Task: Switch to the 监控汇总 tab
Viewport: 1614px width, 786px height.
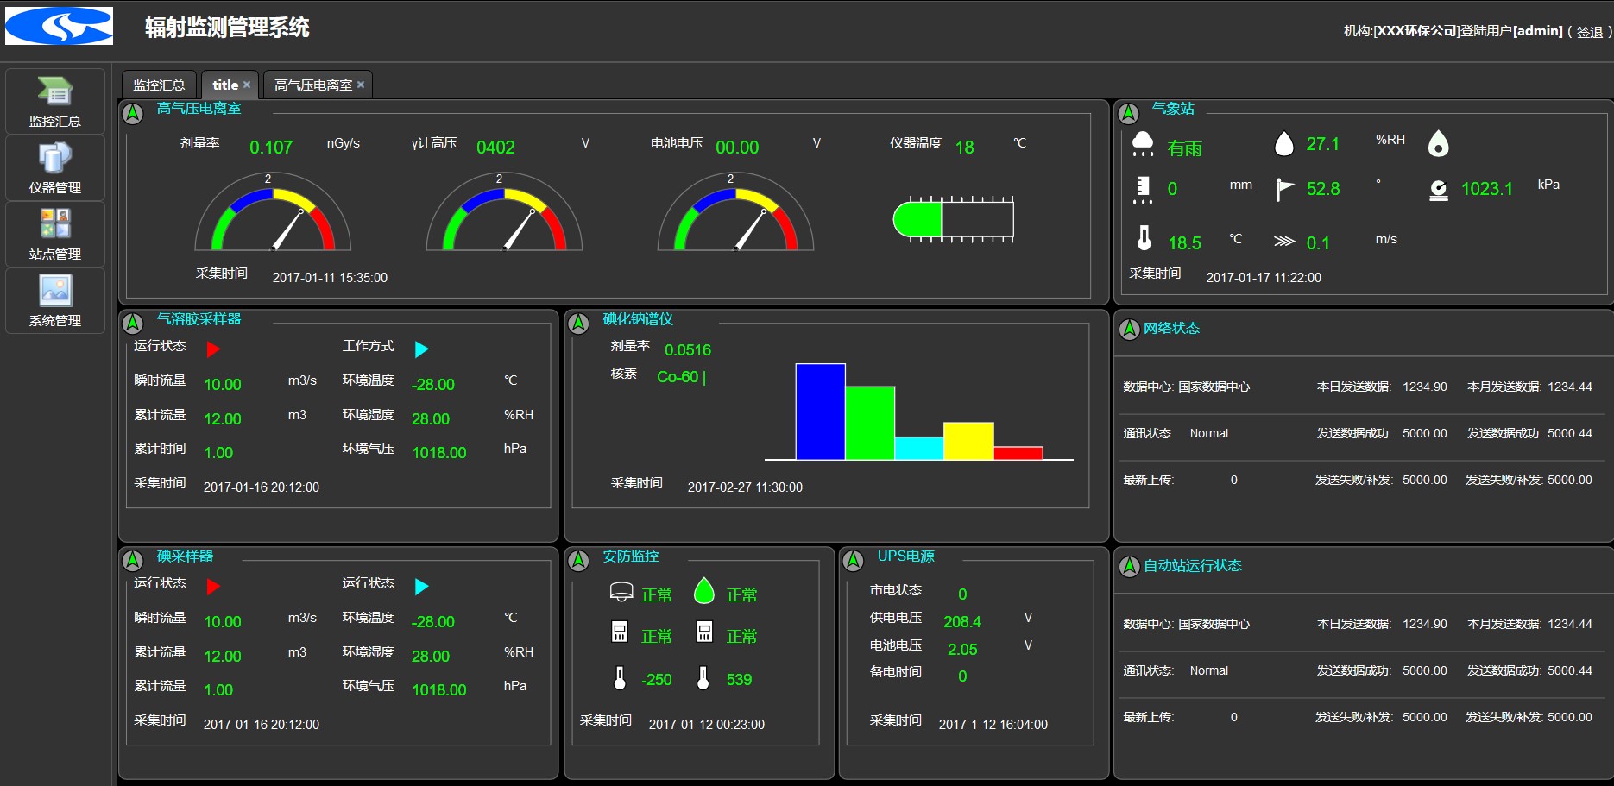Action: pos(159,85)
